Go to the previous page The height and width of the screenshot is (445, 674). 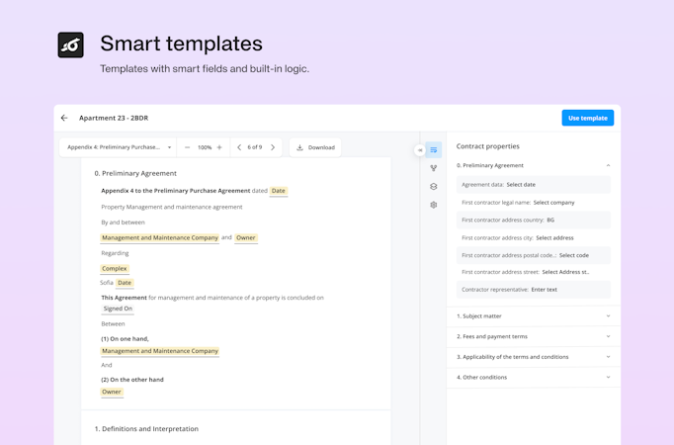point(239,147)
